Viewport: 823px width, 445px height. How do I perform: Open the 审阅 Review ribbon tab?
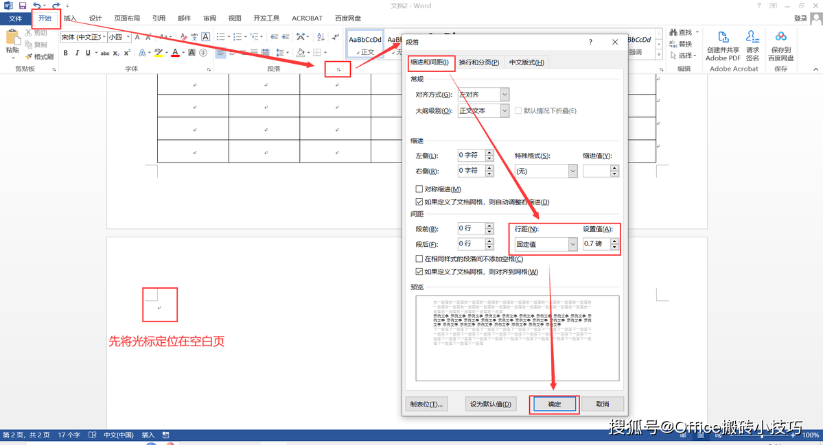[x=210, y=19]
